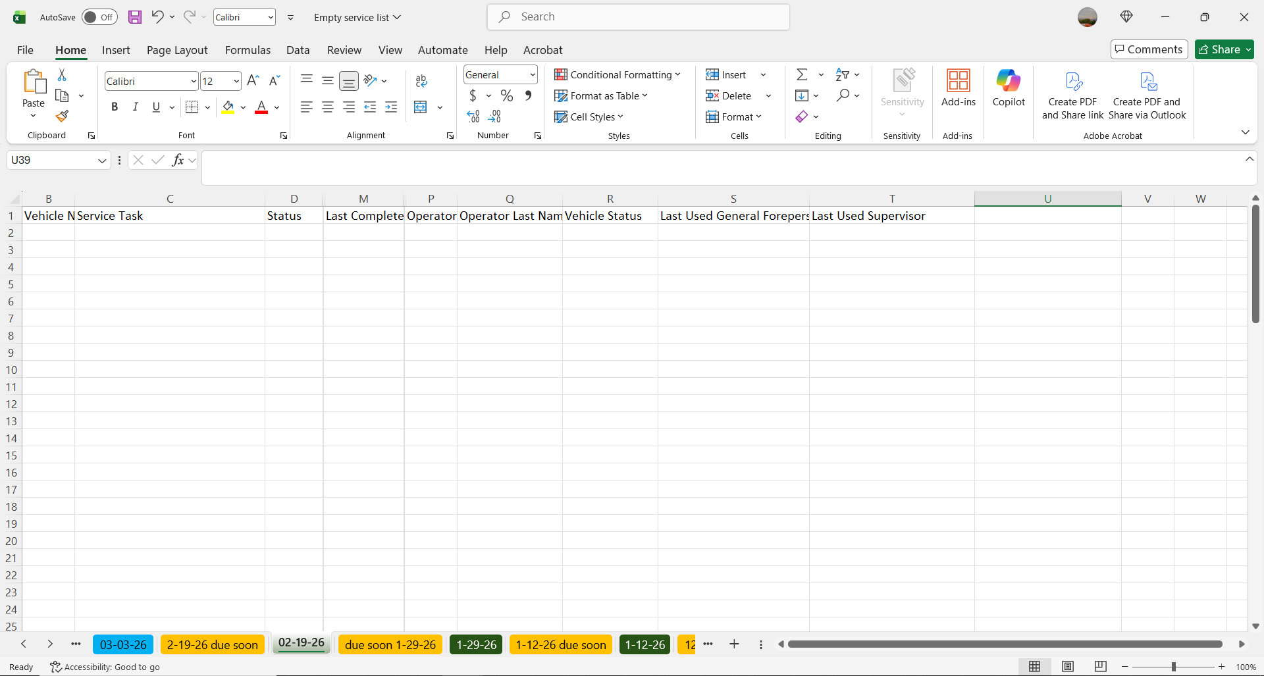This screenshot has width=1264, height=676.
Task: Open the Formulas ribbon tab
Action: (x=248, y=50)
